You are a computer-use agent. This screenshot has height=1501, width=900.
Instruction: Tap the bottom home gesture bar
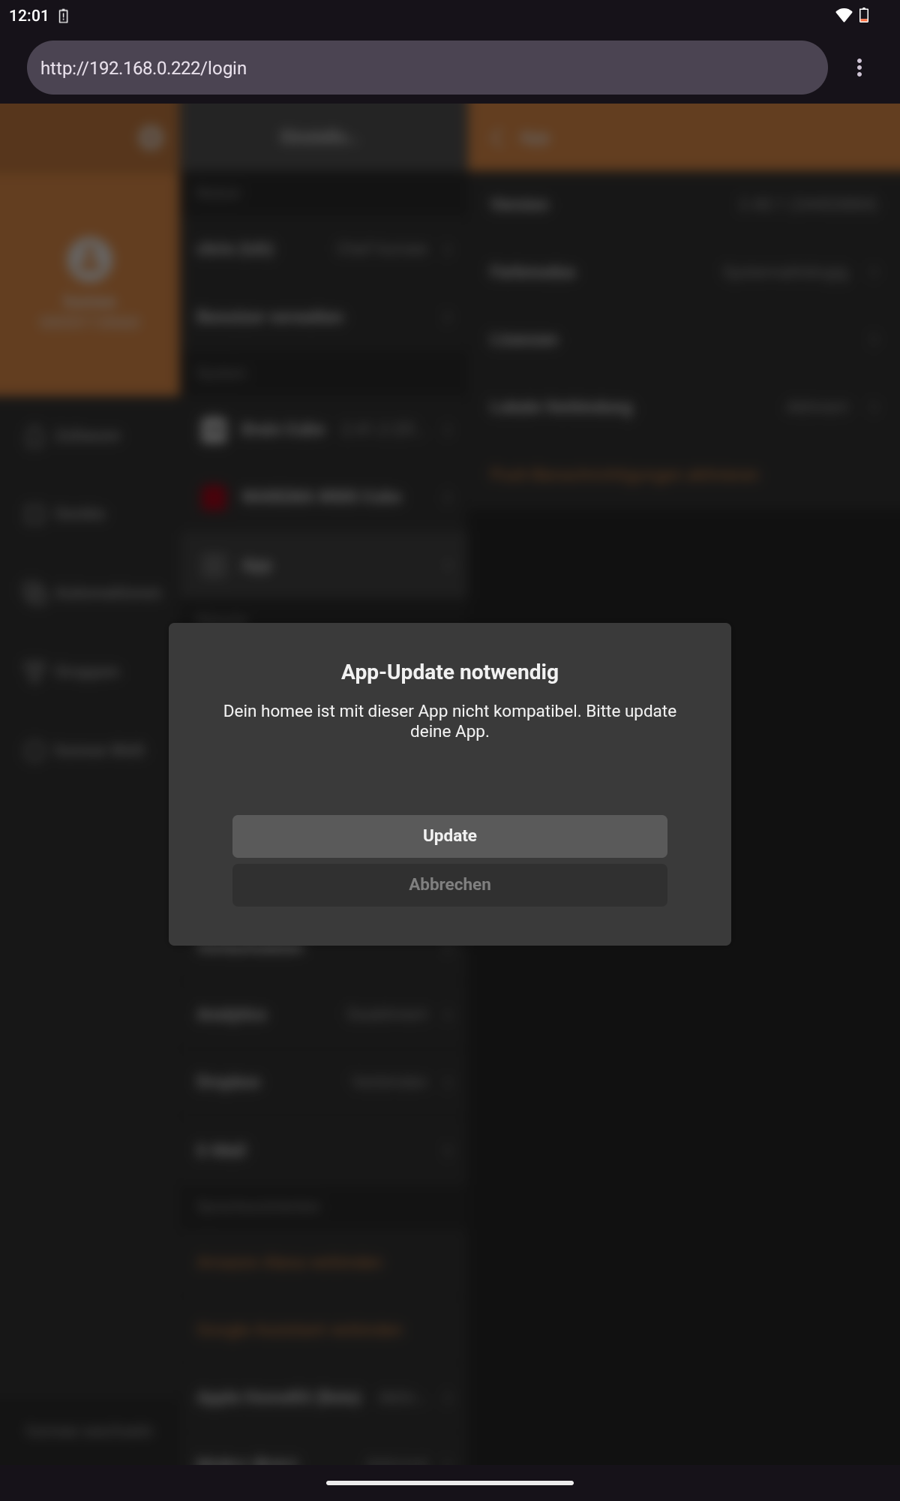coord(450,1482)
